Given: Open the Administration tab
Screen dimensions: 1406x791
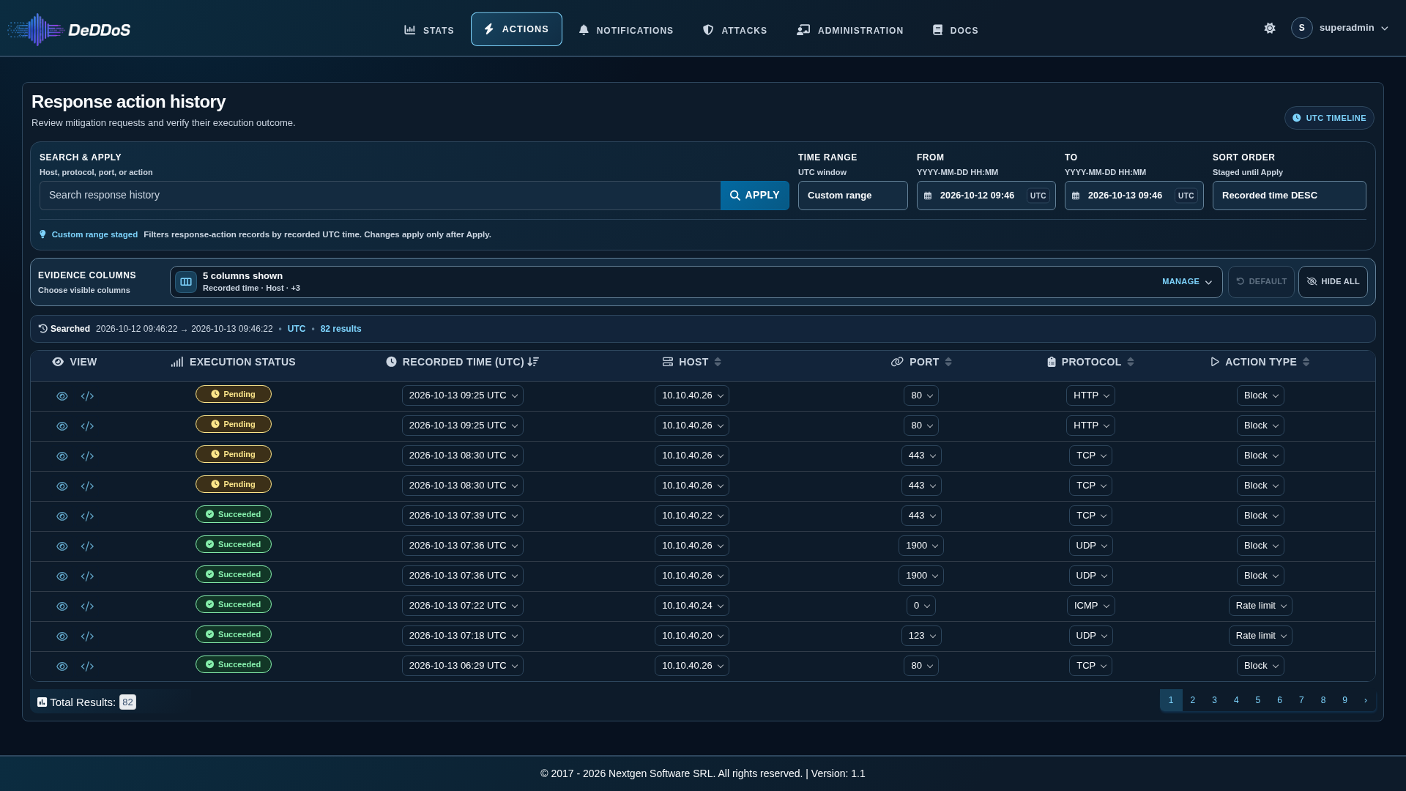Looking at the screenshot, I should (x=850, y=30).
